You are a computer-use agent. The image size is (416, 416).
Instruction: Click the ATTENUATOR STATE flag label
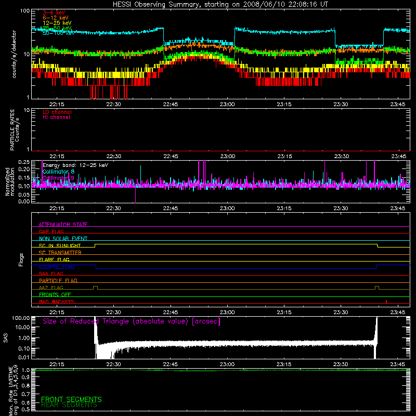coord(63,225)
